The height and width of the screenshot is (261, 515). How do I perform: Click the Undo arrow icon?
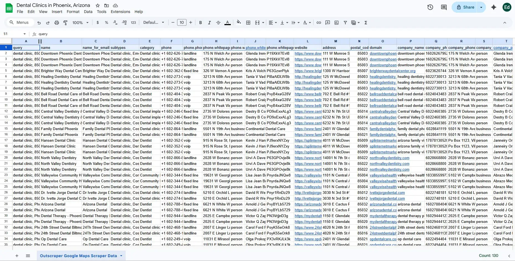(39, 23)
